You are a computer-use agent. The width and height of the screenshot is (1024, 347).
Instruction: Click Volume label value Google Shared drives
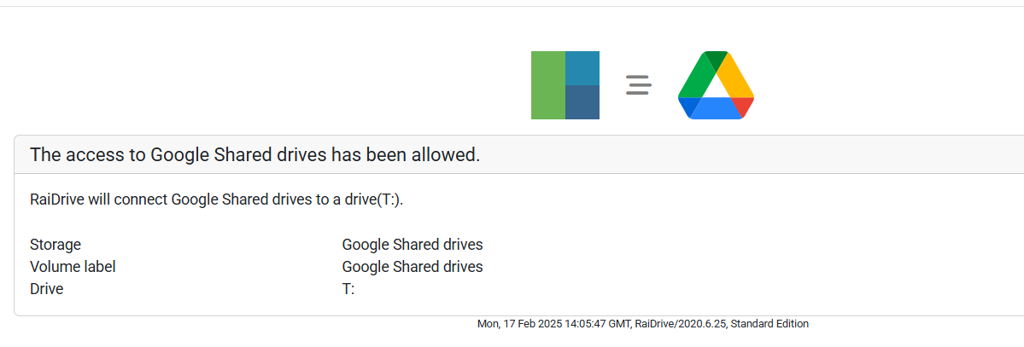click(x=413, y=267)
